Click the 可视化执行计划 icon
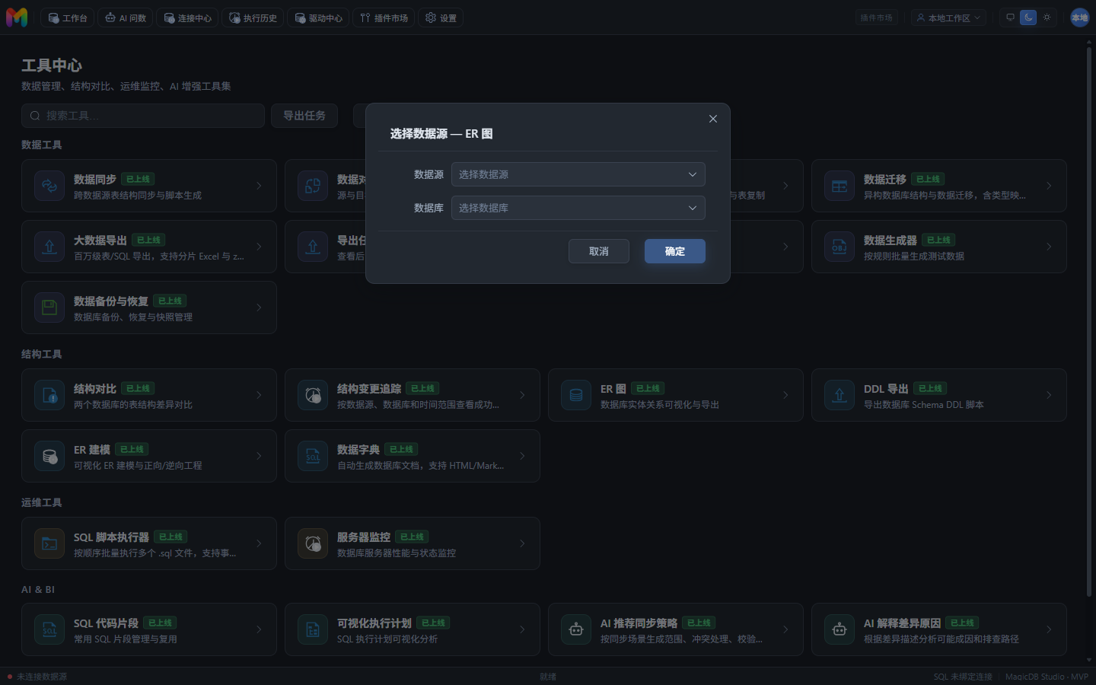The width and height of the screenshot is (1096, 685). (313, 629)
